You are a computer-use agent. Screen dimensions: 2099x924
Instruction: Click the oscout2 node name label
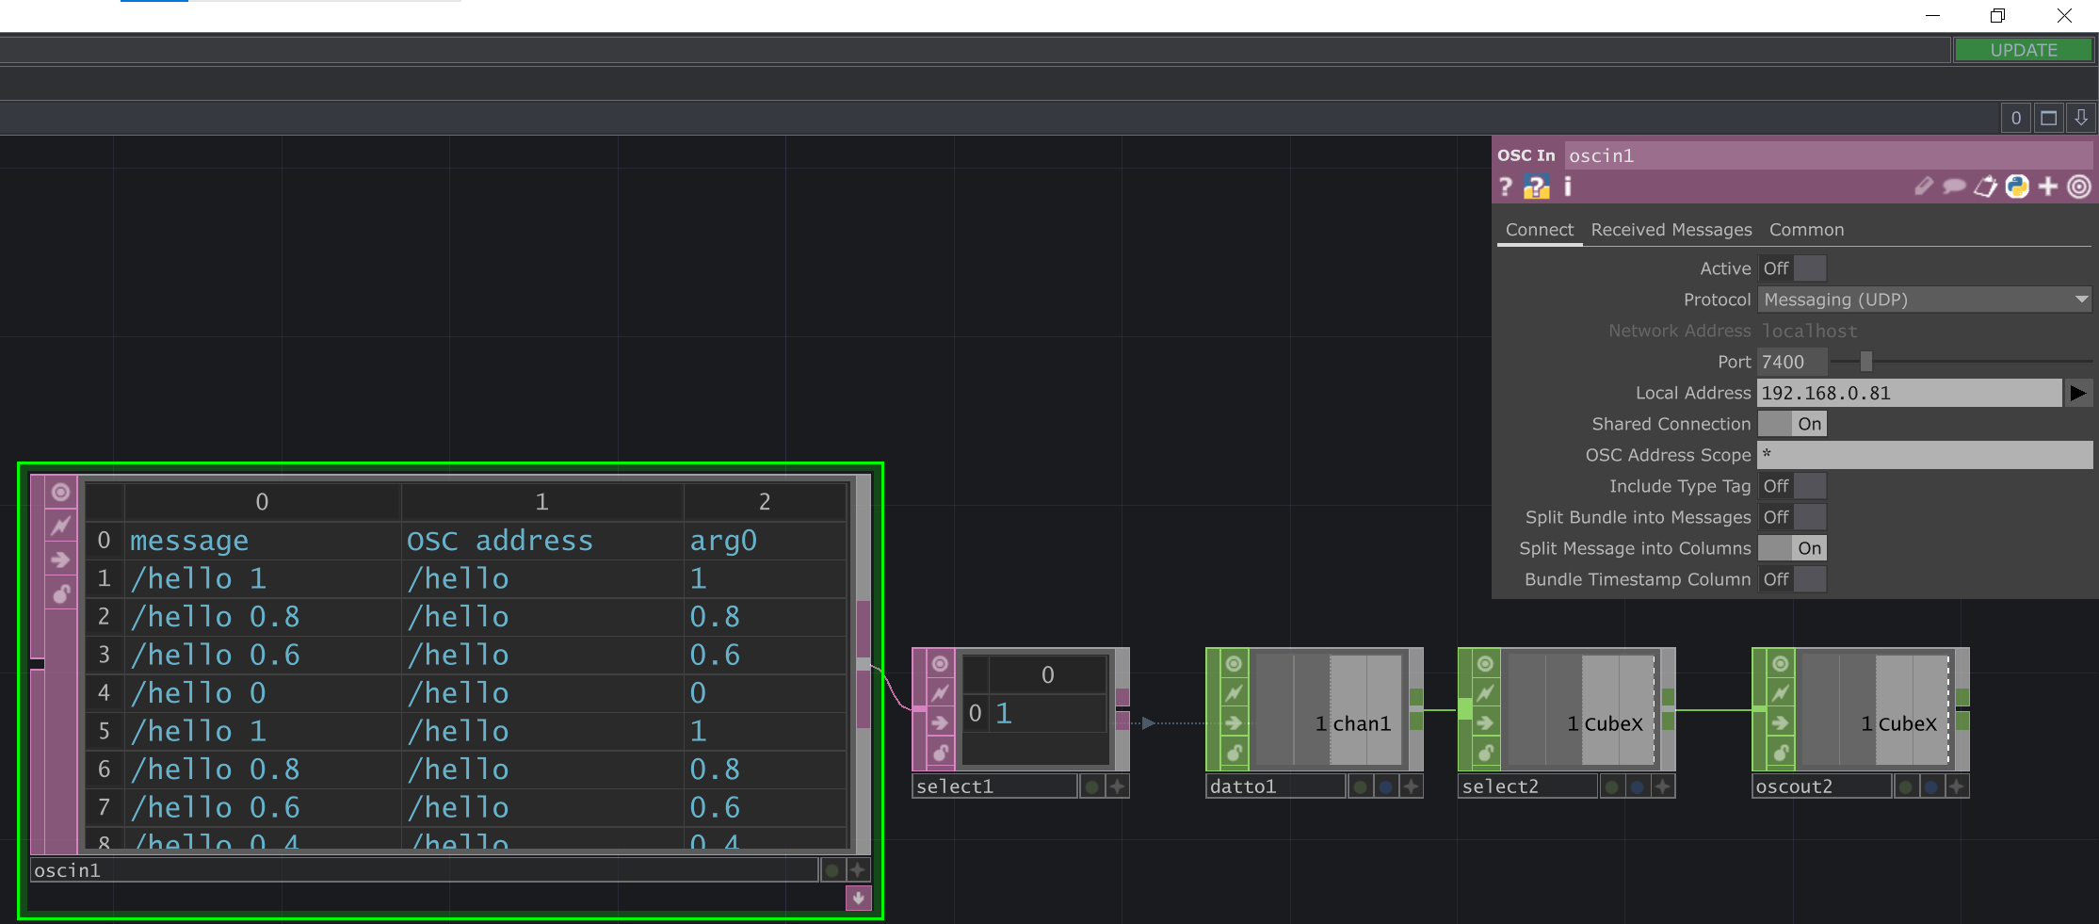(1821, 786)
